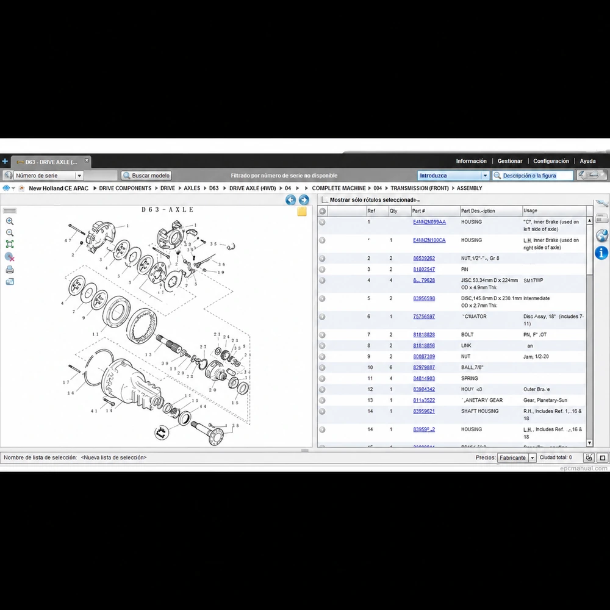This screenshot has width=610, height=610.
Task: Open the Precios Fabricante dropdown
Action: click(532, 458)
